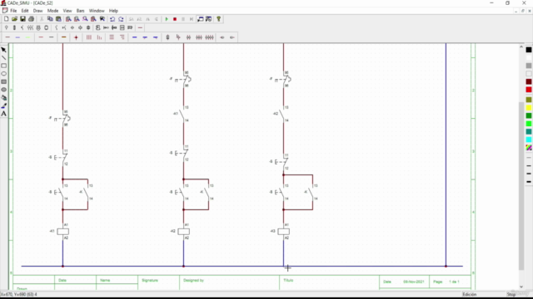Pick the gray color swatch

tap(529, 66)
